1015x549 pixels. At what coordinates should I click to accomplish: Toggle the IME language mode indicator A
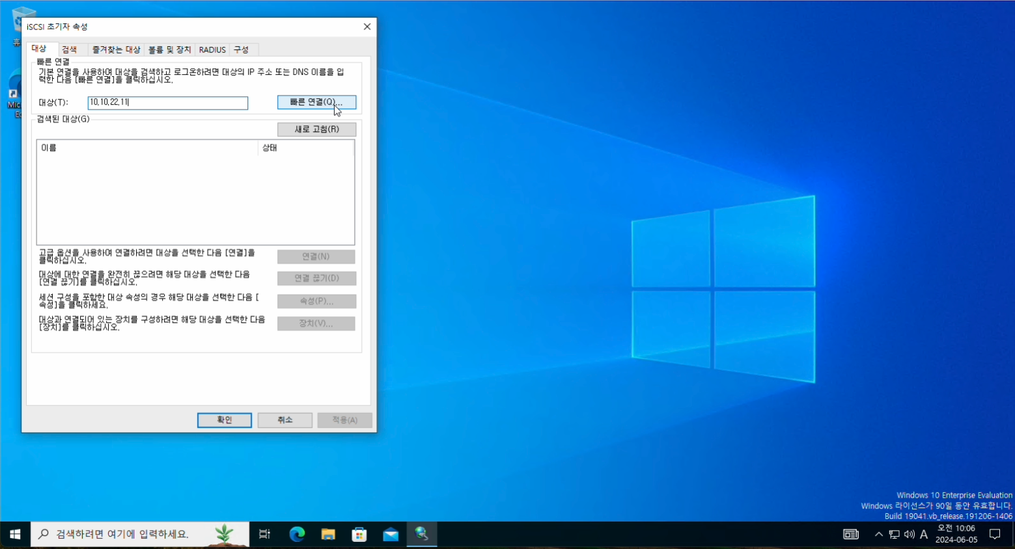pyautogui.click(x=924, y=534)
